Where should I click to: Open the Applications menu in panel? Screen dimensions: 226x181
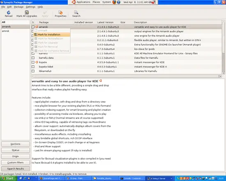click(x=81, y=2)
